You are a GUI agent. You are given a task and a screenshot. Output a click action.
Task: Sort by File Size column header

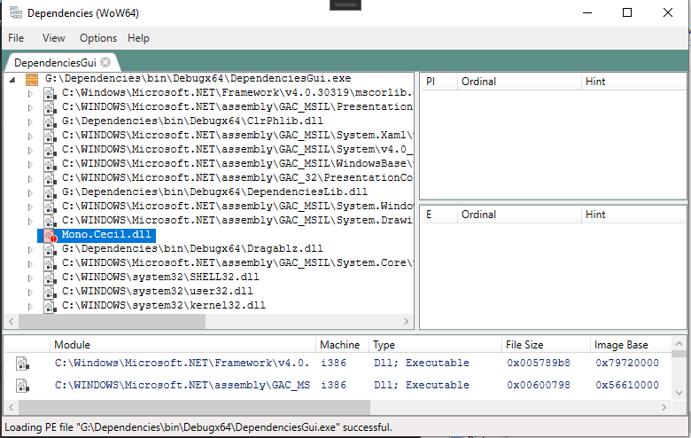point(546,345)
